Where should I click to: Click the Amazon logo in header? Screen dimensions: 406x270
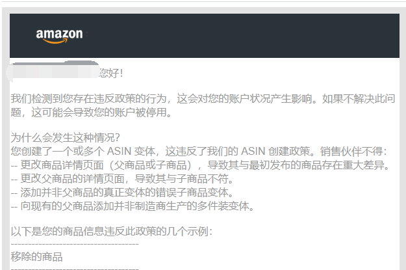(x=60, y=36)
